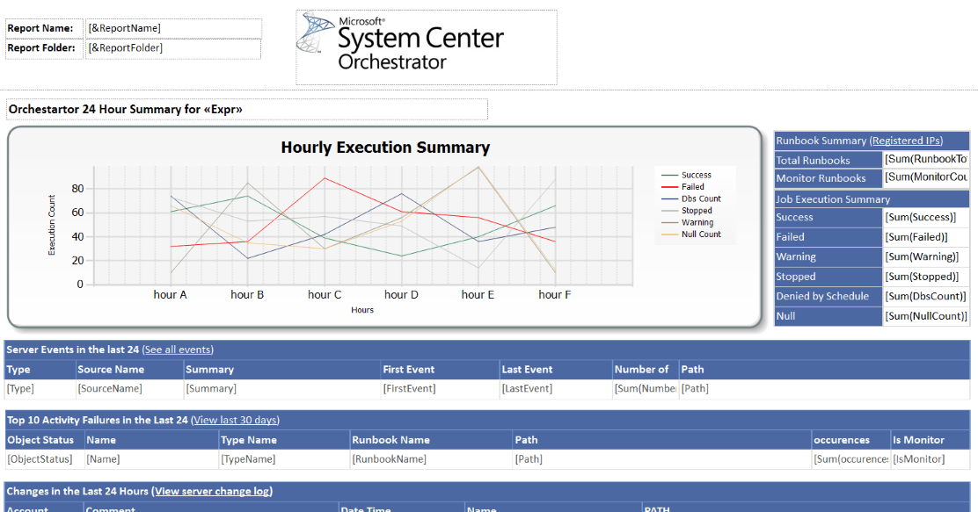The width and height of the screenshot is (978, 512).
Task: Open the View last 30 days link
Action: point(236,420)
